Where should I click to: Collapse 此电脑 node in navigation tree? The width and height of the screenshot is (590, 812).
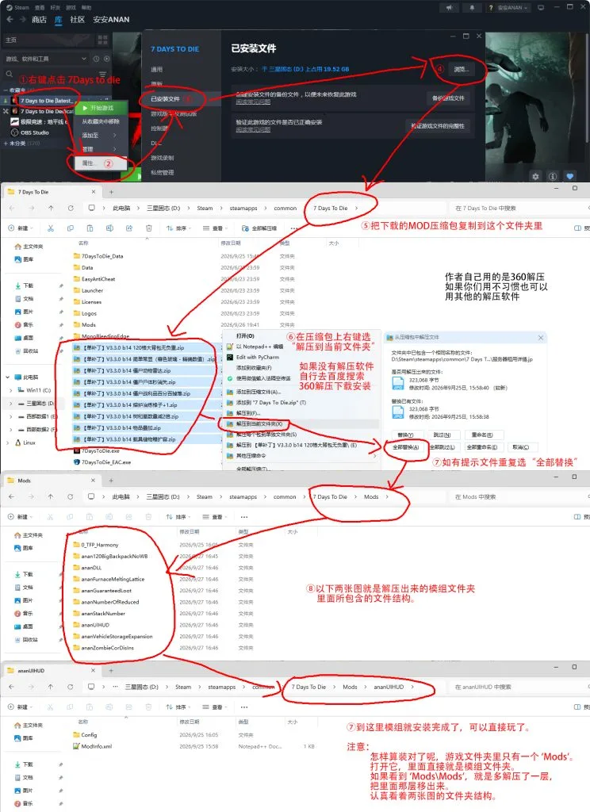pos(8,377)
